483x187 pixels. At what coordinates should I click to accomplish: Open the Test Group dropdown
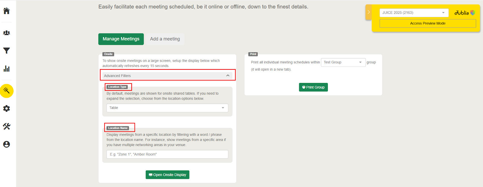343,62
